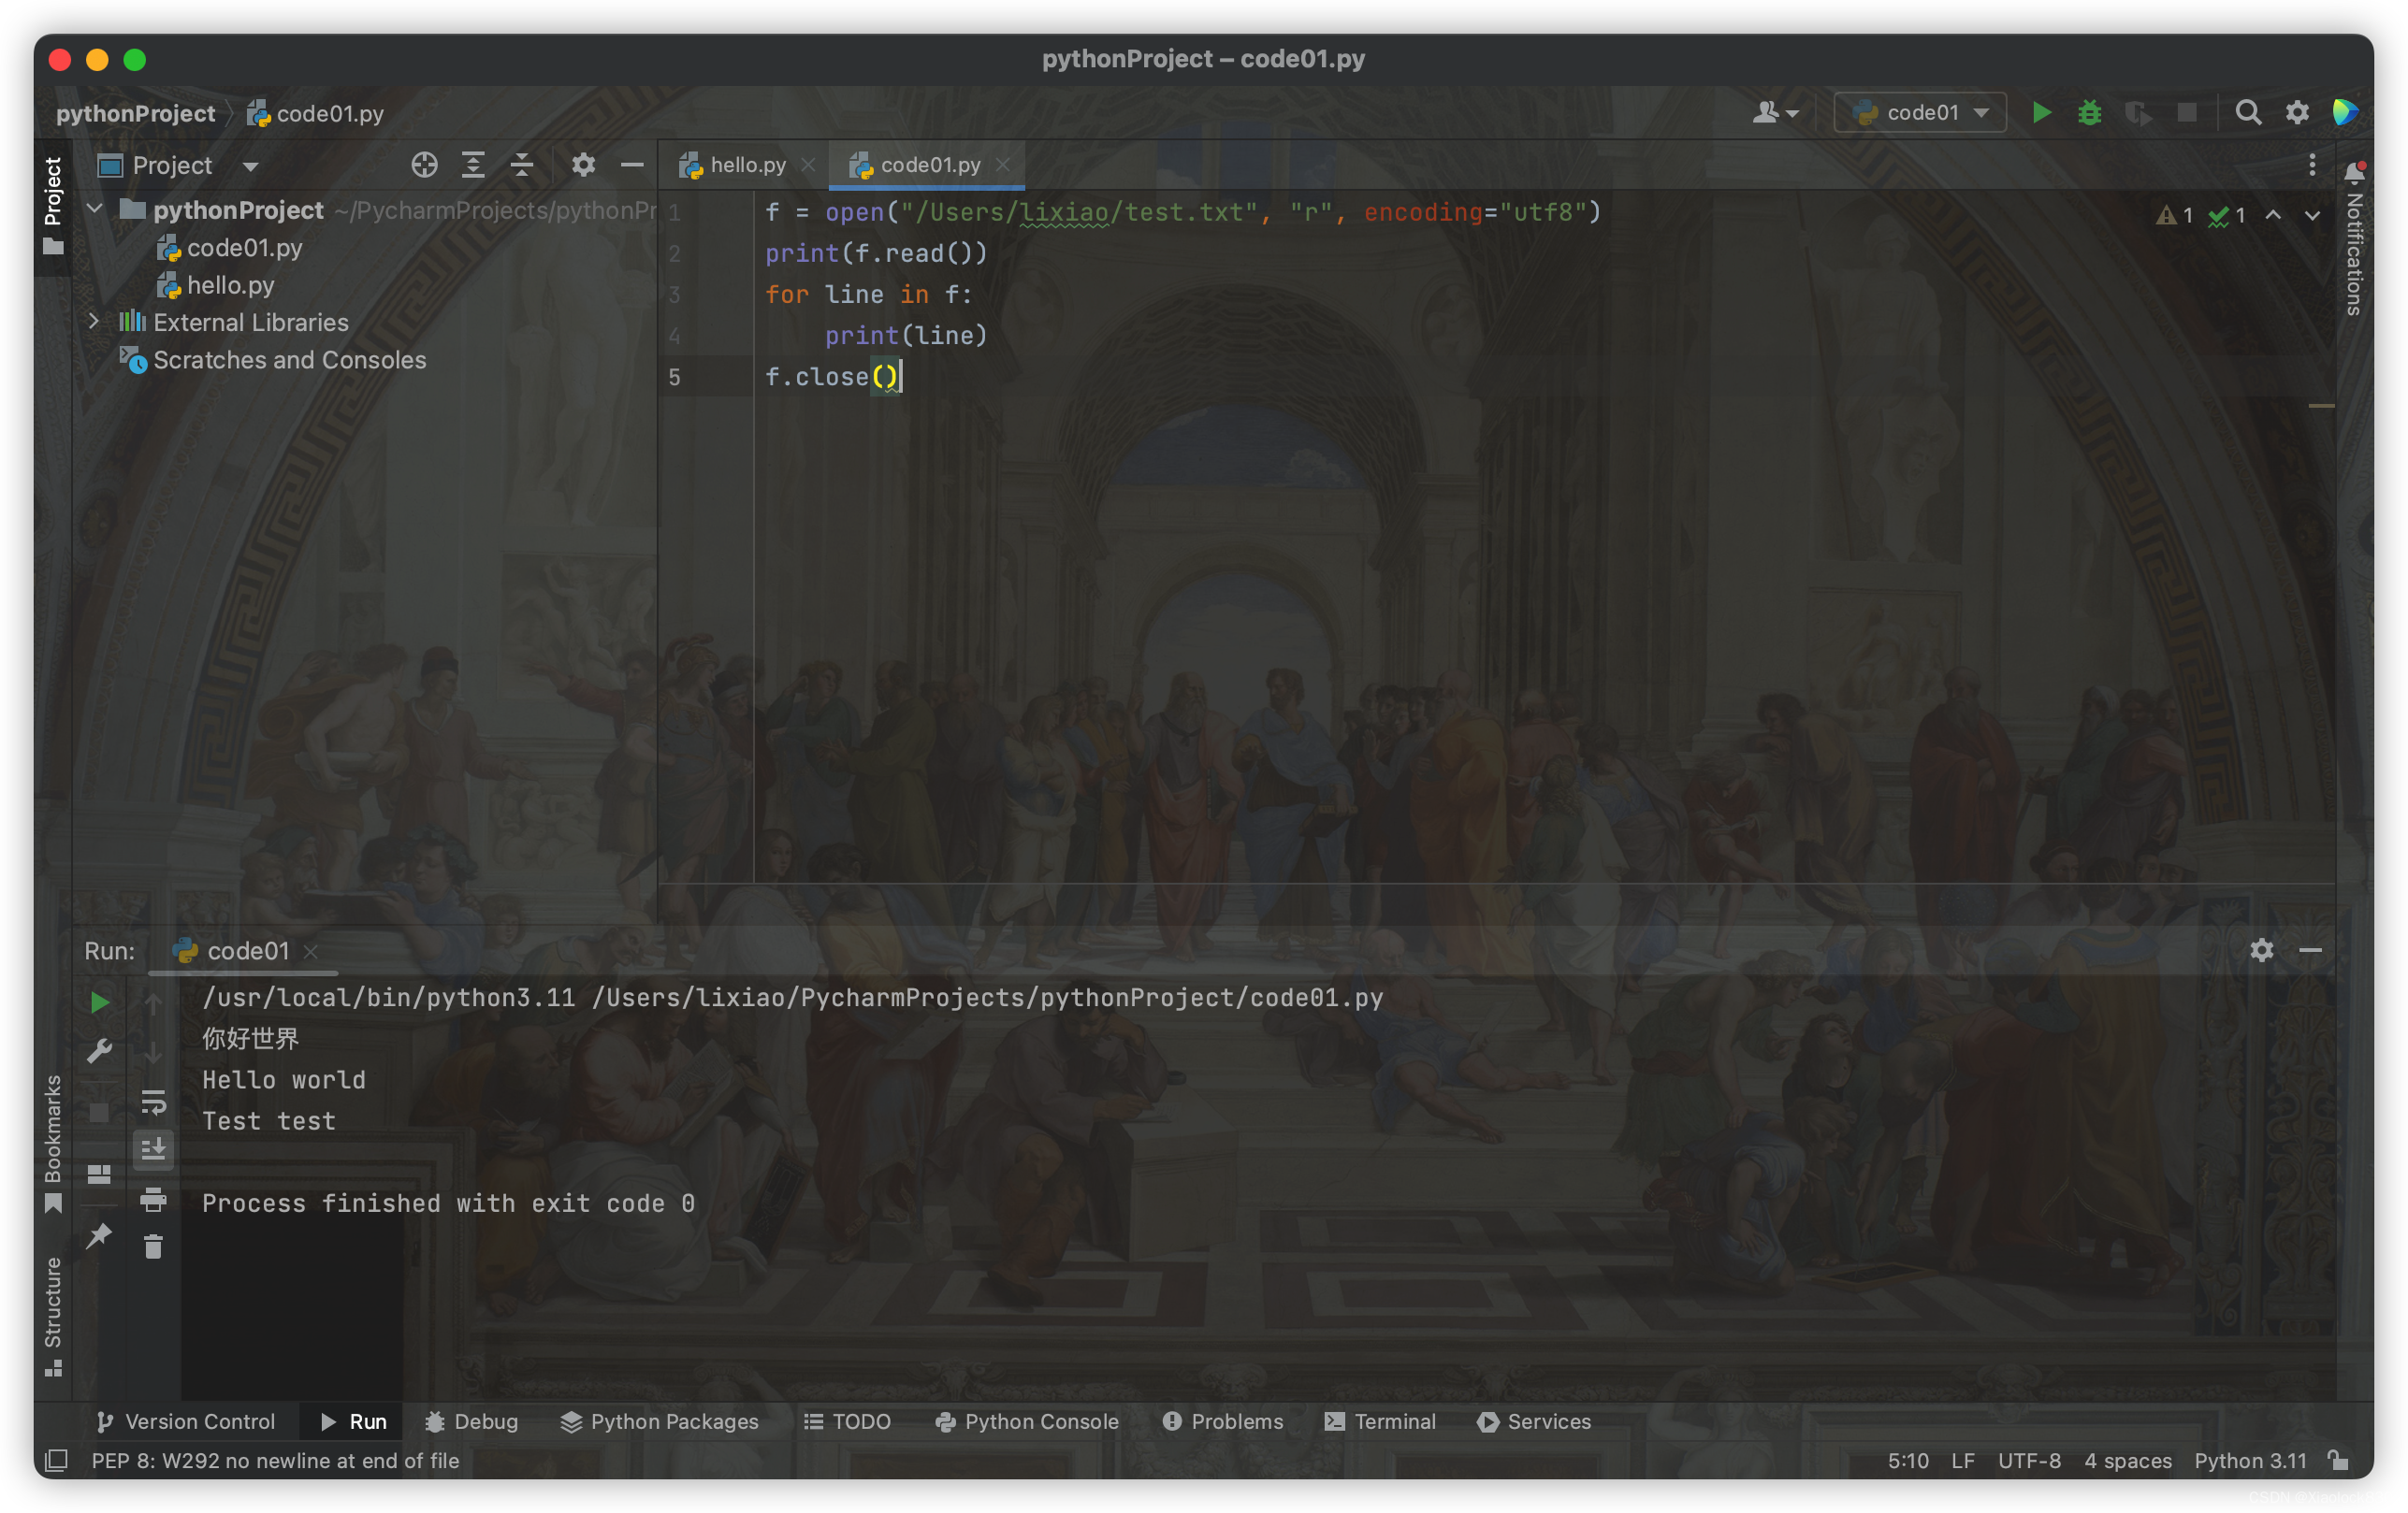
Task: Open the Notifications side panel
Action: (2355, 239)
